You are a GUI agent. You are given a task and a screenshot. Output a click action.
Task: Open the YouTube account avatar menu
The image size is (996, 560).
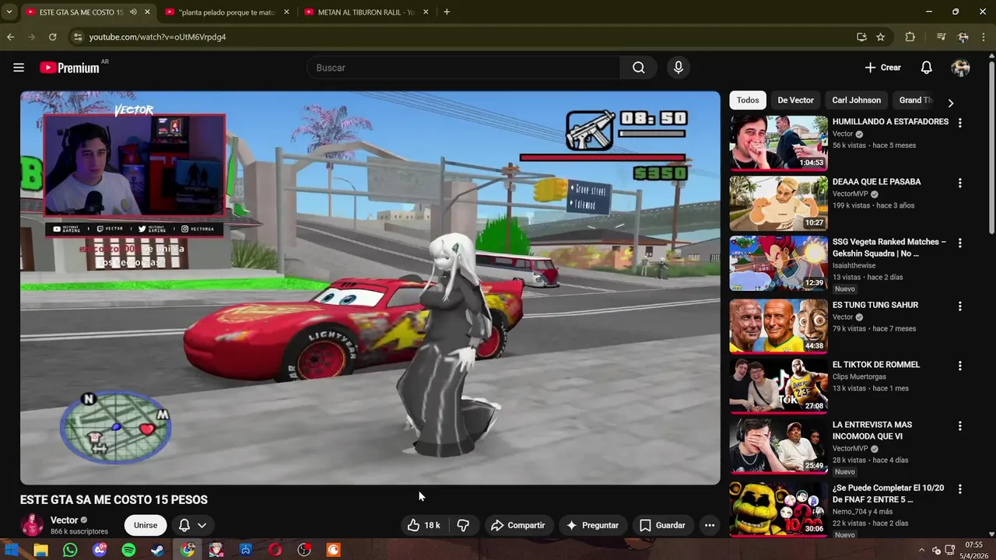(x=961, y=68)
